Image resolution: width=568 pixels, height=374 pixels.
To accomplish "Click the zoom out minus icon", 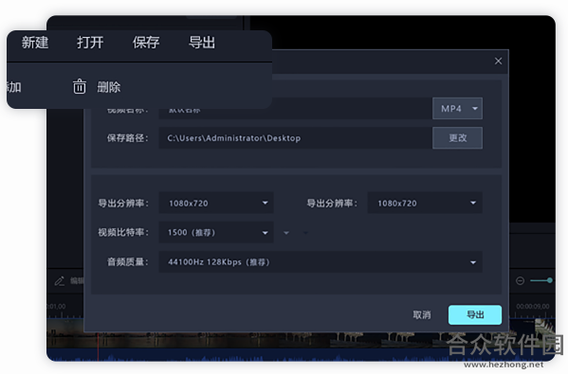I will 520,280.
